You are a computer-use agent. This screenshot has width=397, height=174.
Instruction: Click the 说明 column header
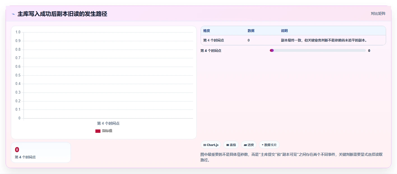click(284, 31)
